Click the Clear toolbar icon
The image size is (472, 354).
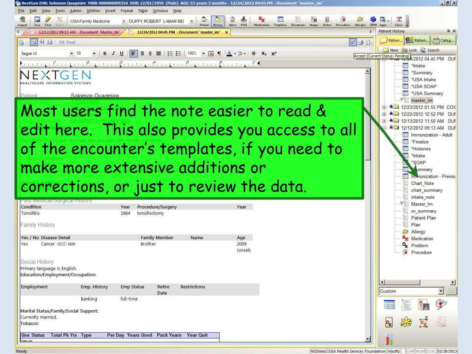point(47,21)
